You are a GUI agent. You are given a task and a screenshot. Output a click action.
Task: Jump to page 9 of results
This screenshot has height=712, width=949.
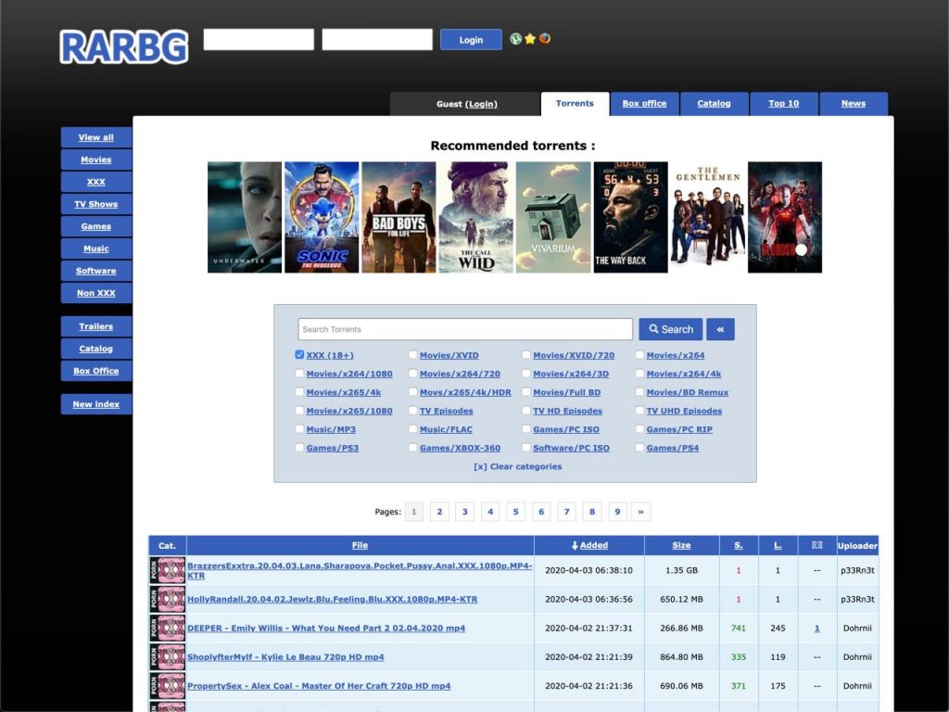[617, 512]
